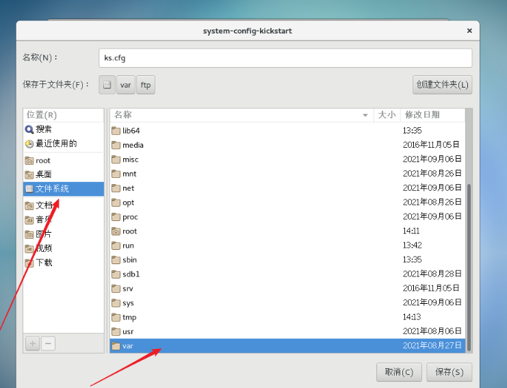The width and height of the screenshot is (507, 388).
Task: Click the sort arrow in 名称 column header
Action: [x=365, y=115]
